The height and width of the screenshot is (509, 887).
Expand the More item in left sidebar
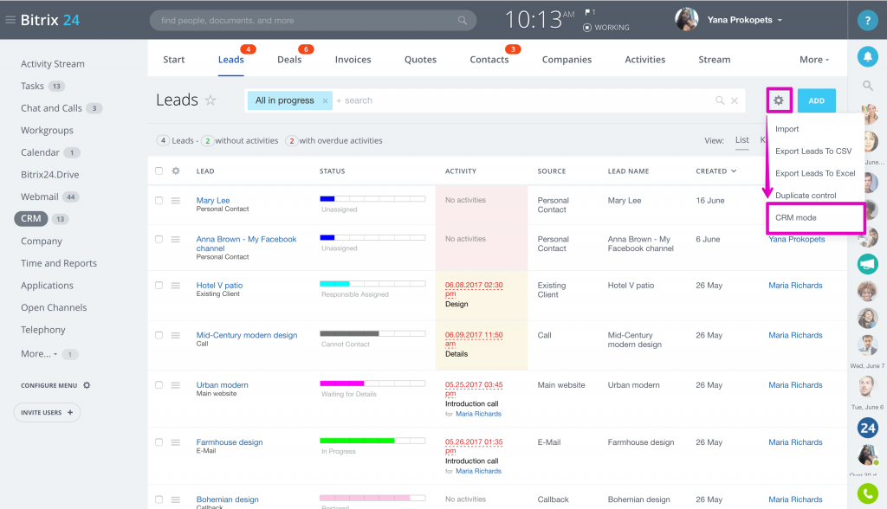[x=39, y=353]
